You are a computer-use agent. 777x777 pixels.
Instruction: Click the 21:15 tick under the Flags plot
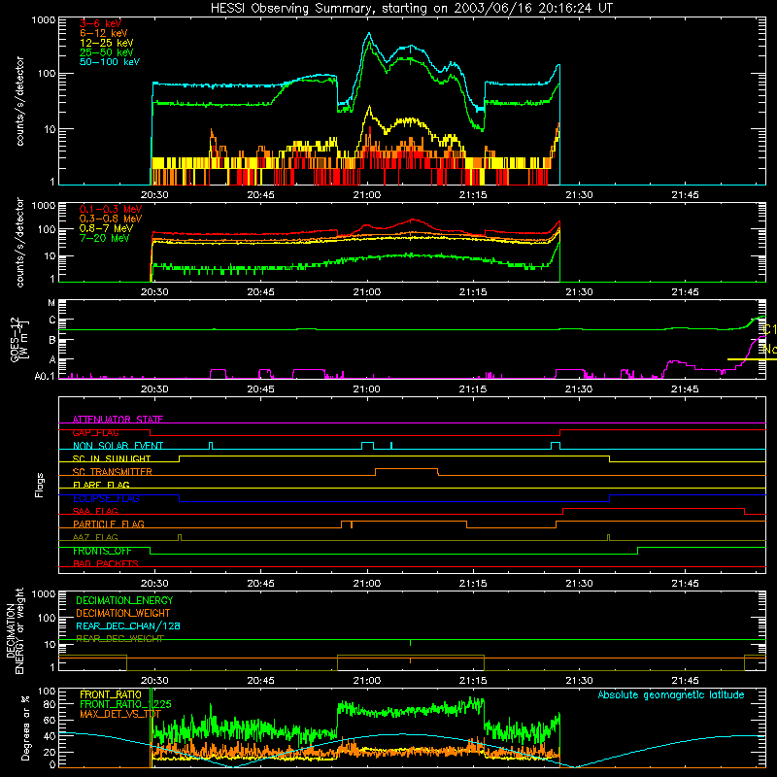(473, 584)
